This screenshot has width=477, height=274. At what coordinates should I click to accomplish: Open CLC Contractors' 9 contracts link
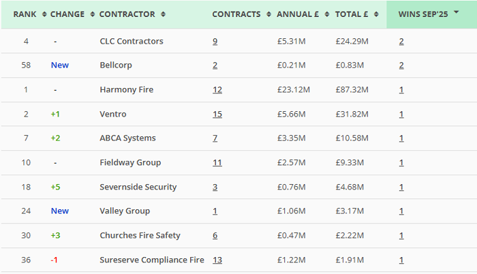pyautogui.click(x=215, y=41)
